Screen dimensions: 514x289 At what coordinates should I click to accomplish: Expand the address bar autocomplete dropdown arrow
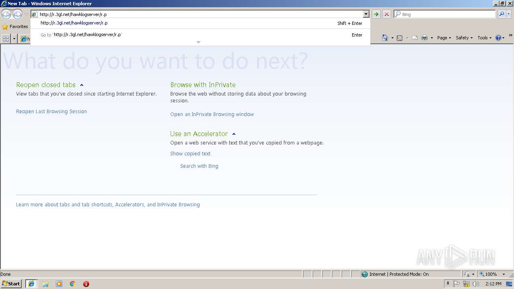click(x=366, y=14)
